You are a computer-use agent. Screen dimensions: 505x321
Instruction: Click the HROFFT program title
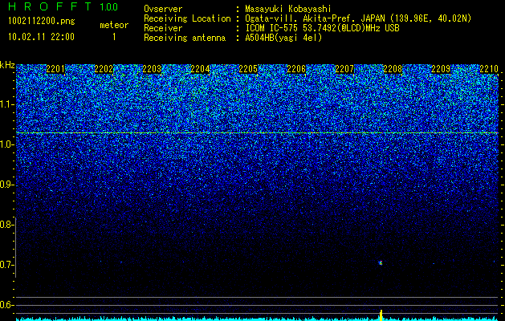coord(50,6)
